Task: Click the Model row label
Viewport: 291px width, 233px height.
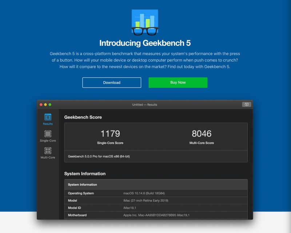Action: pyautogui.click(x=72, y=201)
